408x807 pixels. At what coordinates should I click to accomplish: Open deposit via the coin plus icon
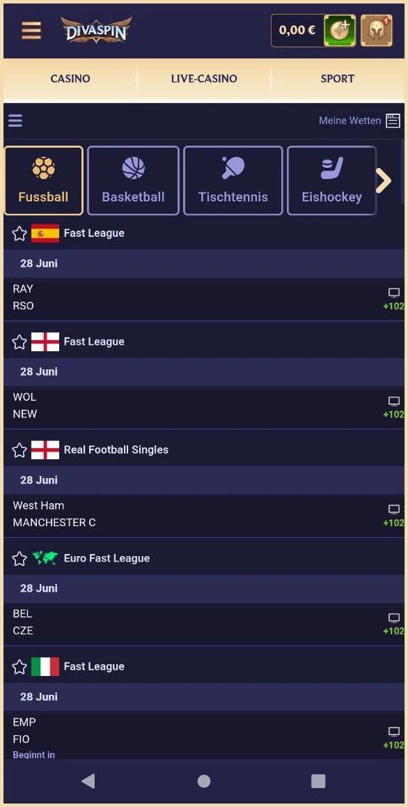coord(340,31)
